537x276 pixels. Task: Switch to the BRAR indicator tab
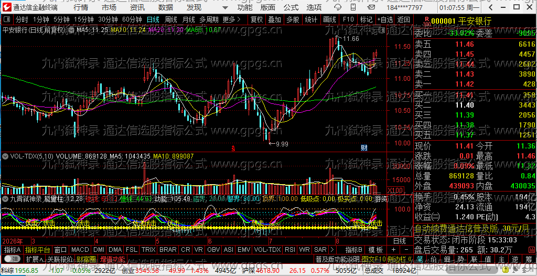tap(168, 250)
